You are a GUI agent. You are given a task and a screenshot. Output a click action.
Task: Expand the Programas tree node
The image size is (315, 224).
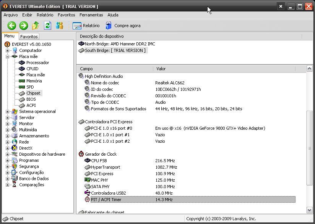pyautogui.click(x=7, y=160)
